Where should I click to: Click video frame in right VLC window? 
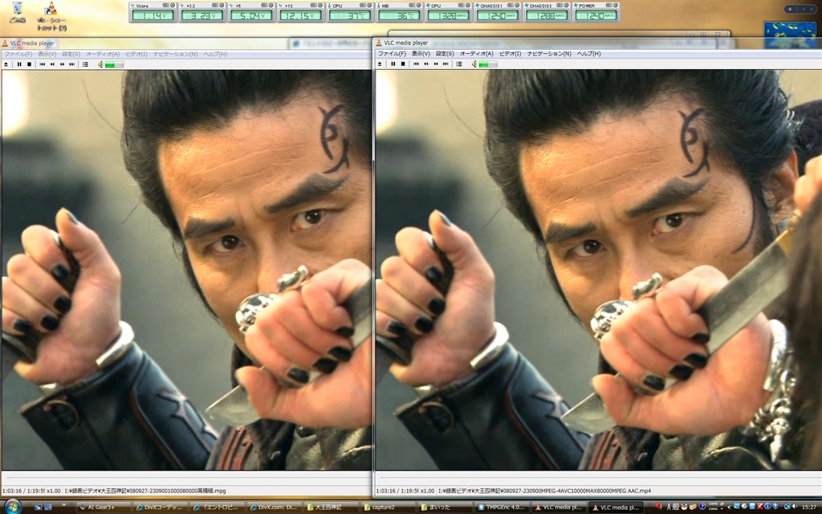pos(598,270)
